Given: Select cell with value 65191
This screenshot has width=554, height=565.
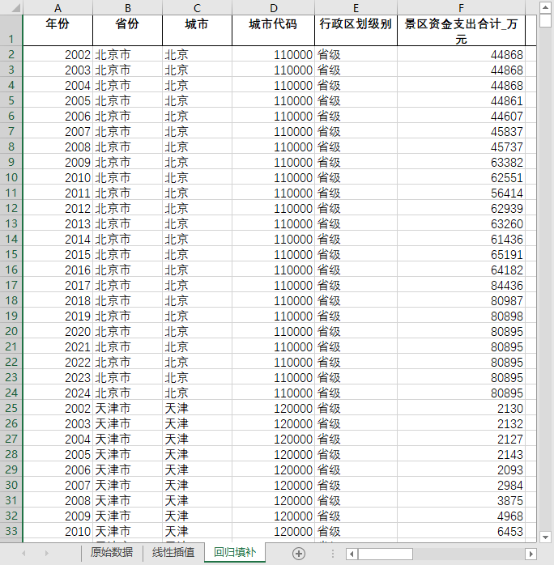Looking at the screenshot, I should point(462,254).
